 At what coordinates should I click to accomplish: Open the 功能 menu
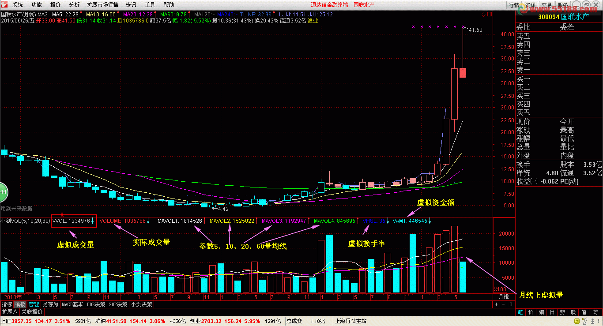coord(37,5)
